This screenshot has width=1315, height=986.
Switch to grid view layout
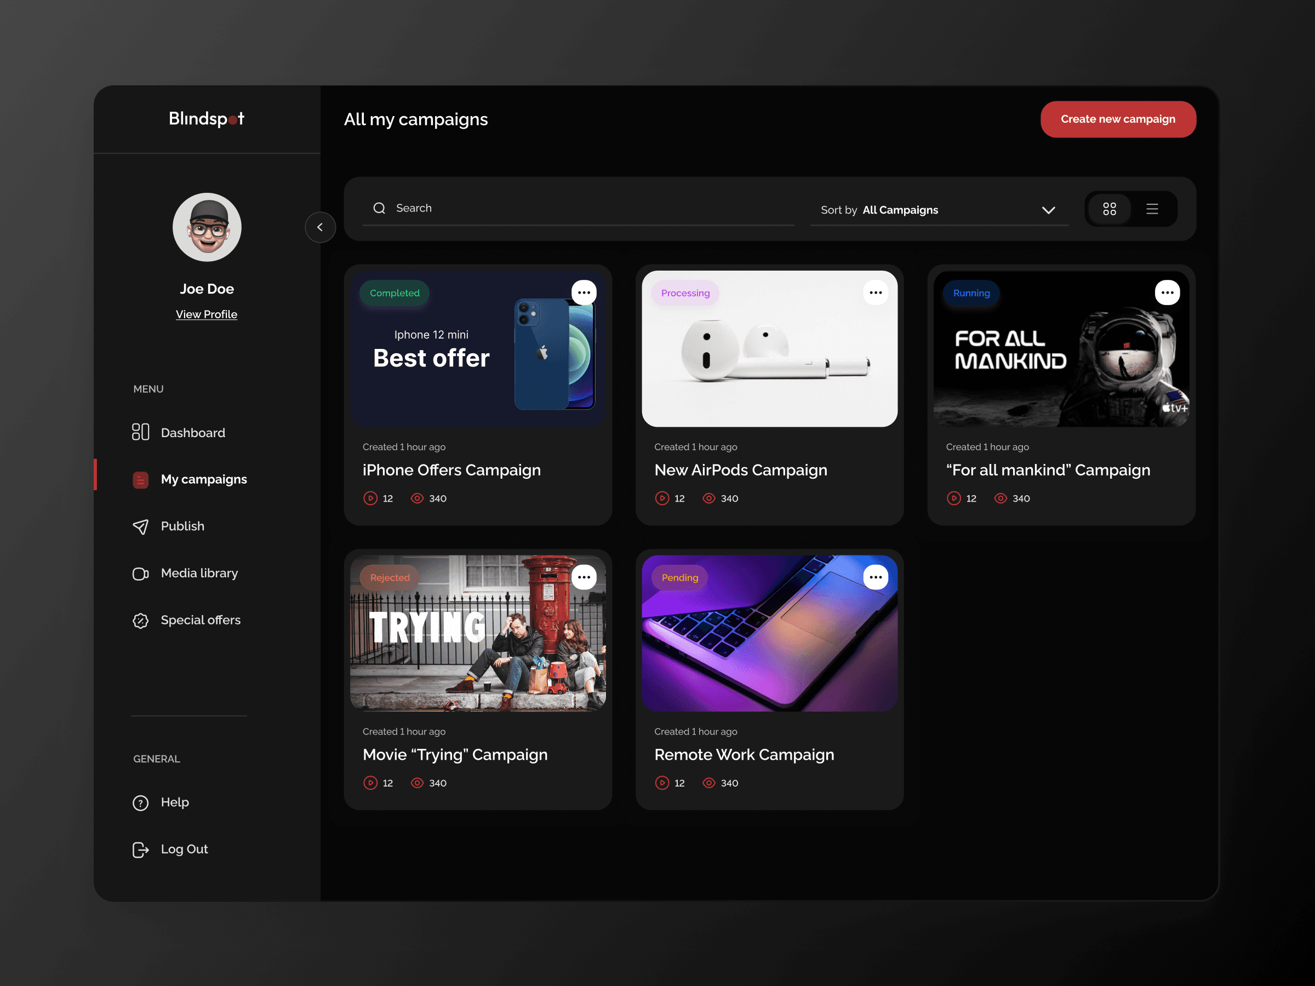(1110, 209)
